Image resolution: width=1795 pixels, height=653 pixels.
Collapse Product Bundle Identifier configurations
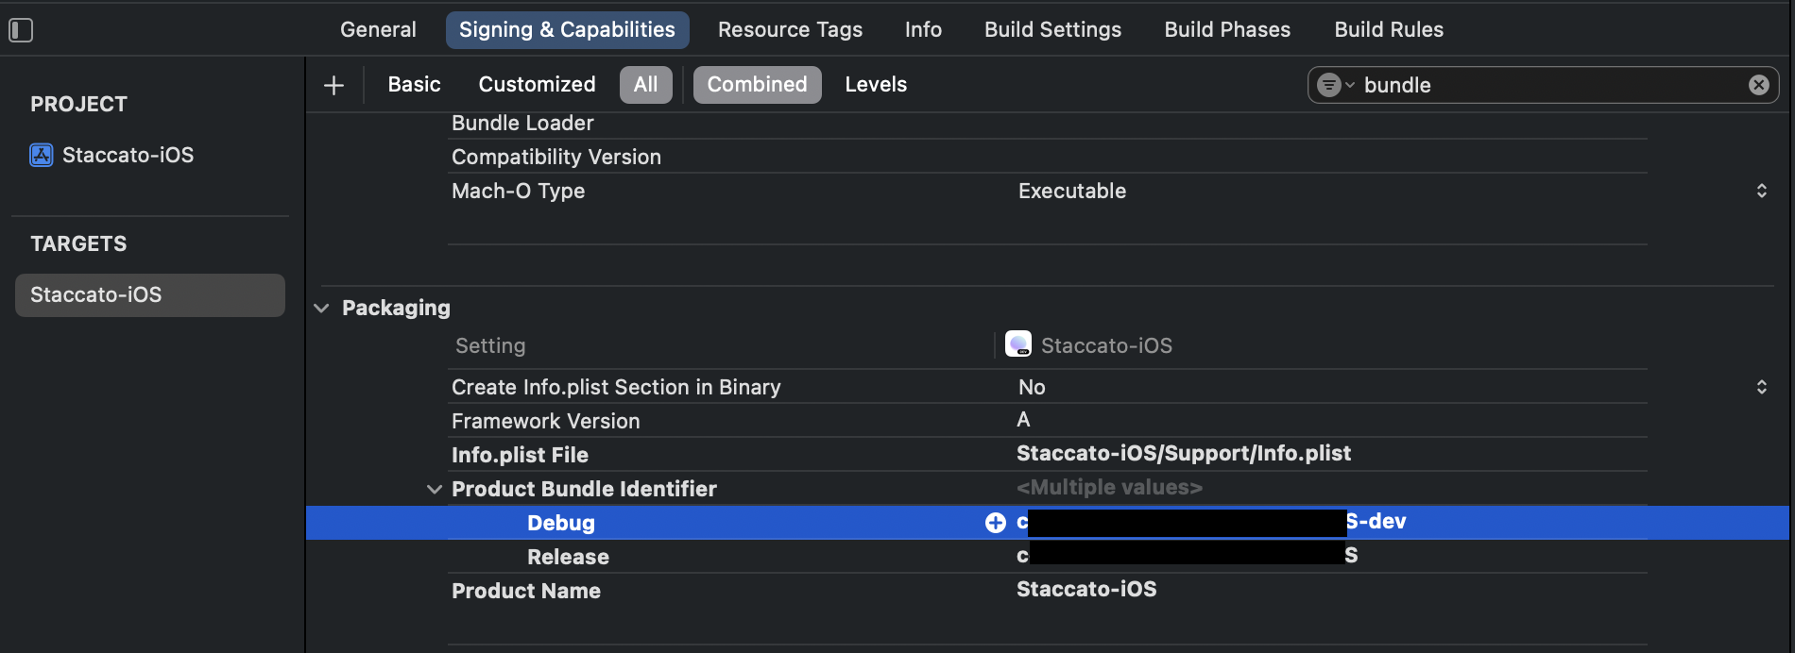point(435,489)
